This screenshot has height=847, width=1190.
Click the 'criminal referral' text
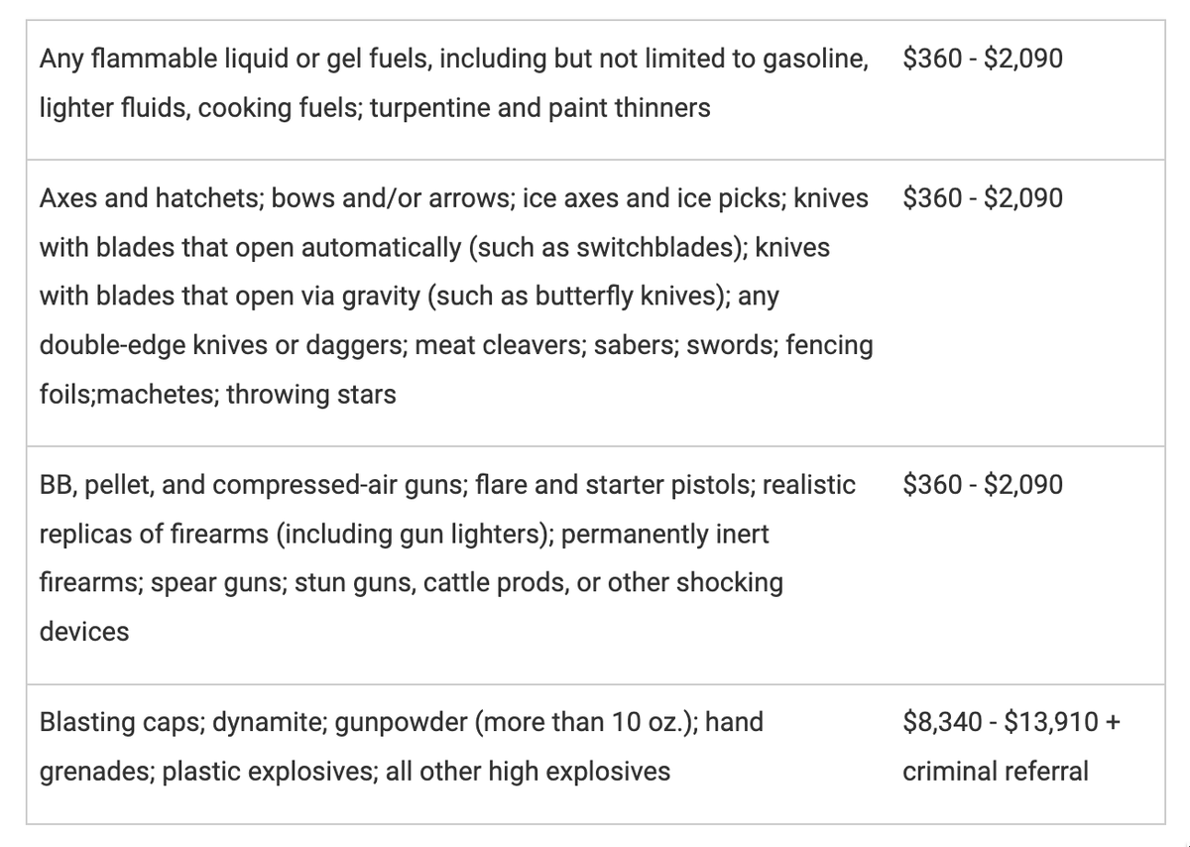996,771
